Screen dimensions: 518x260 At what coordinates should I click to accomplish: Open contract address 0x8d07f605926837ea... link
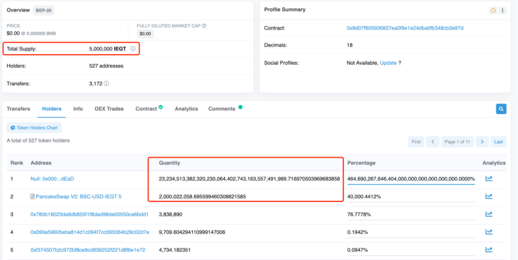[405, 28]
